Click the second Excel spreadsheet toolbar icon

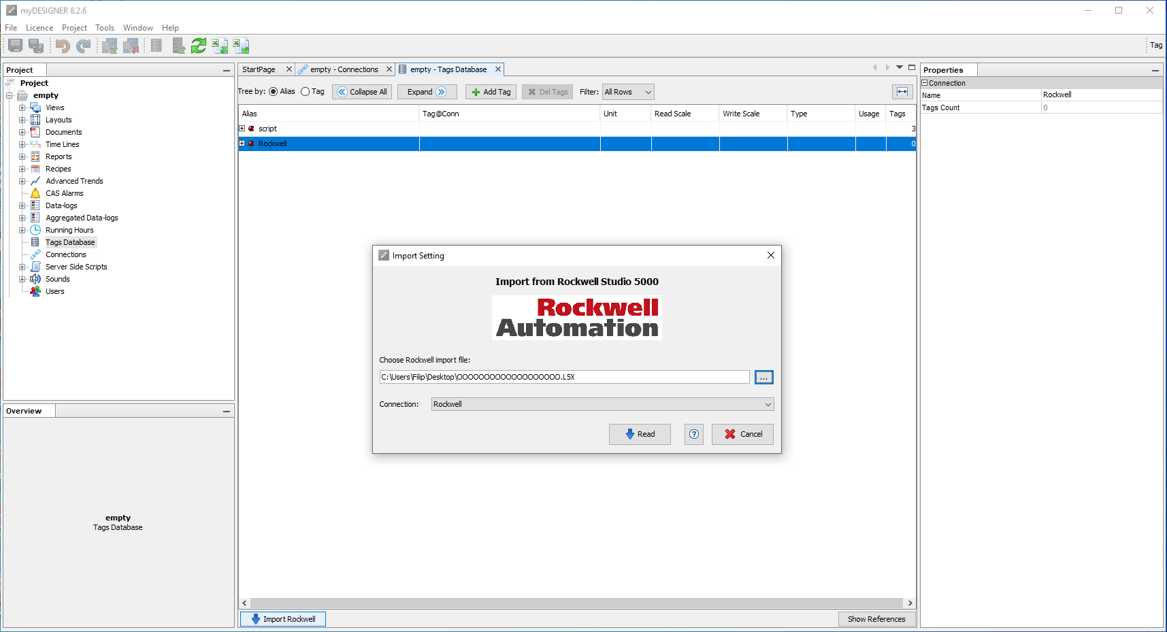tap(241, 46)
